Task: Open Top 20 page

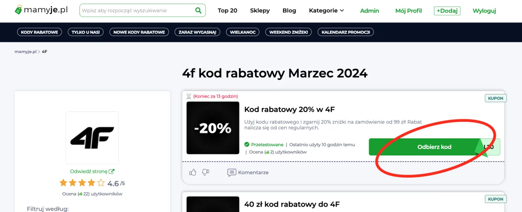Action: point(228,11)
